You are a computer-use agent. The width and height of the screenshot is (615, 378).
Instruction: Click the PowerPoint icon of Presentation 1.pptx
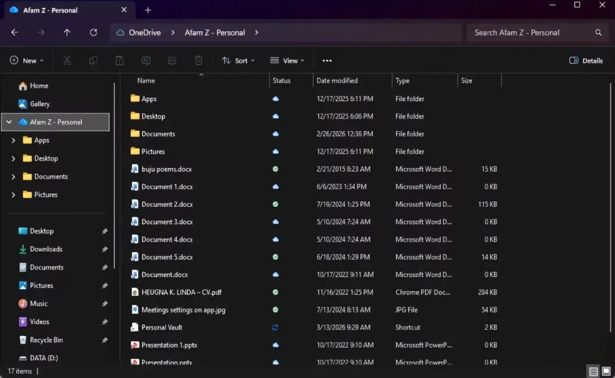134,344
